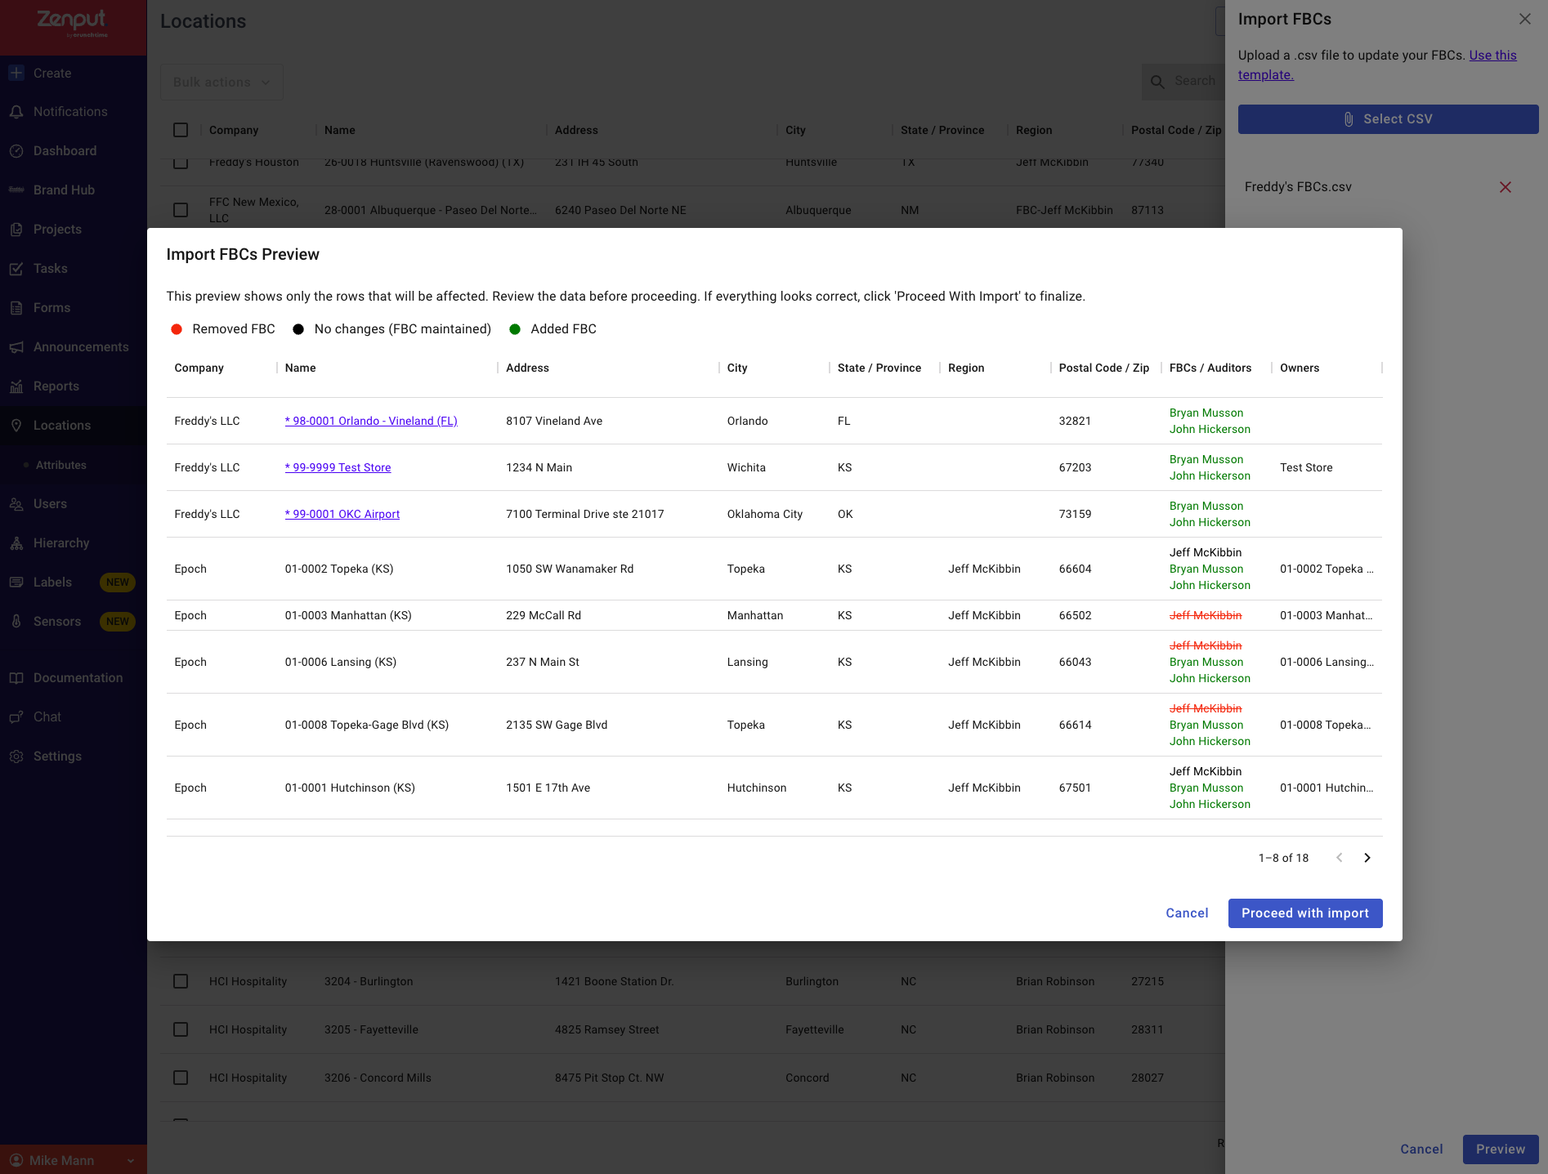Click Cancel in the Import FBCs panel
1548x1174 pixels.
[x=1422, y=1149]
